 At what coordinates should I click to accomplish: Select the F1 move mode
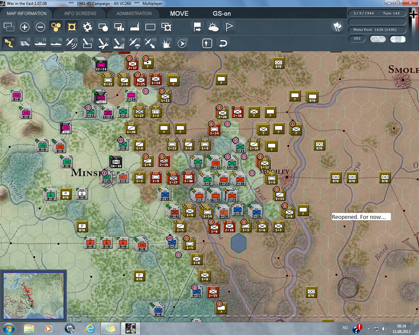click(9, 43)
